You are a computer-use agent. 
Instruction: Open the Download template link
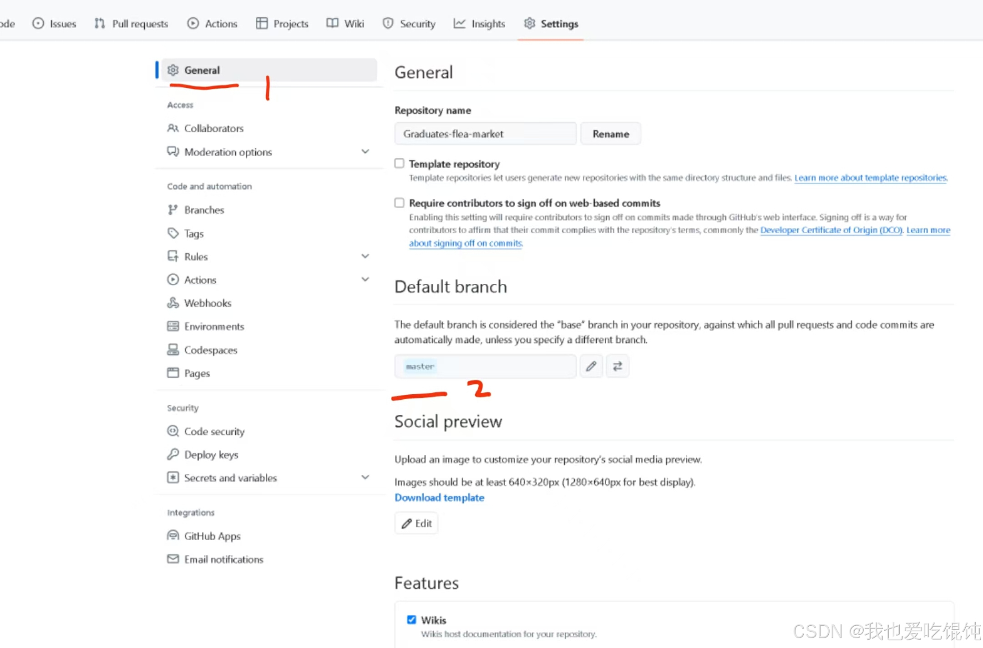point(439,497)
